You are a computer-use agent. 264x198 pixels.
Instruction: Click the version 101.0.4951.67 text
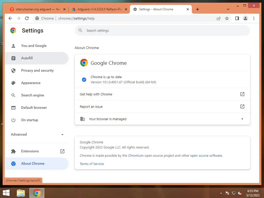tap(123, 82)
